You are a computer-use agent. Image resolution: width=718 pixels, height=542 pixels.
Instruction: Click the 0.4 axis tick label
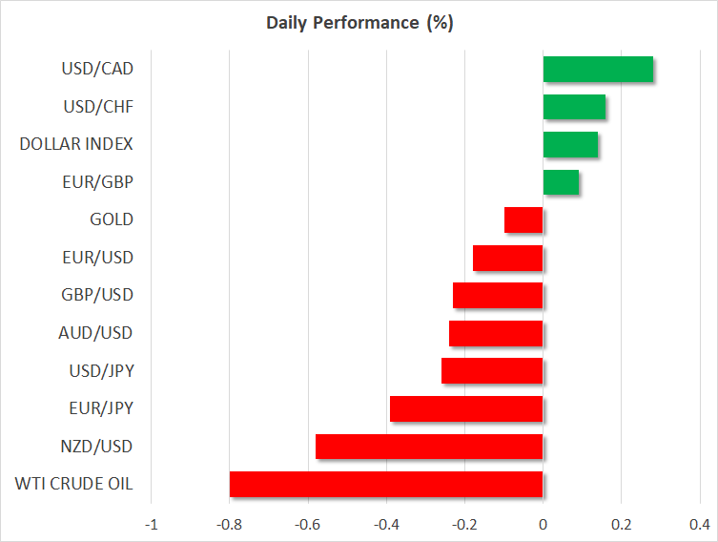(x=699, y=524)
